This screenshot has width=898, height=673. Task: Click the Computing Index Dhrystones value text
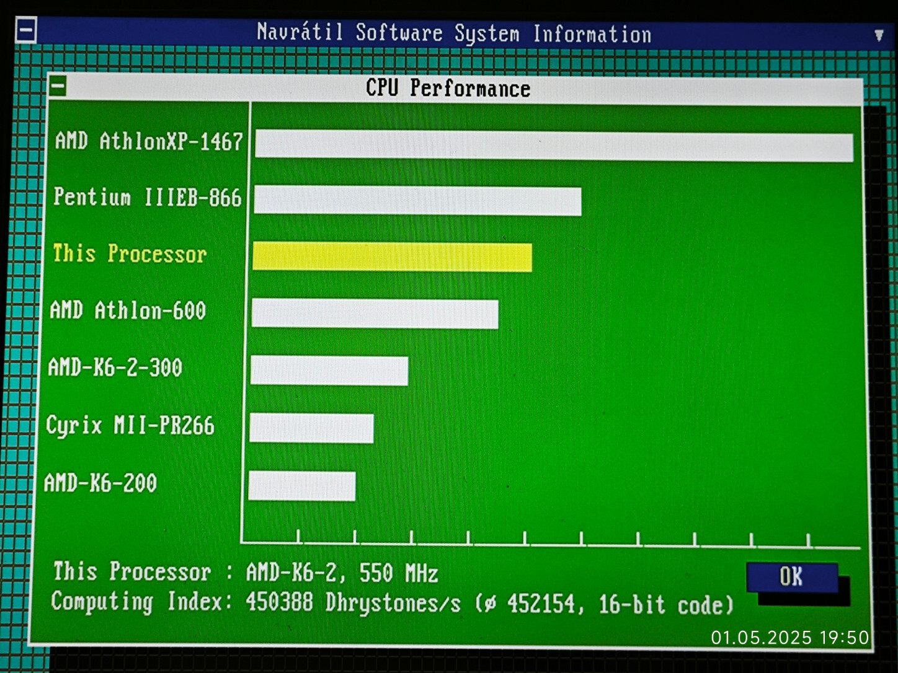(353, 602)
